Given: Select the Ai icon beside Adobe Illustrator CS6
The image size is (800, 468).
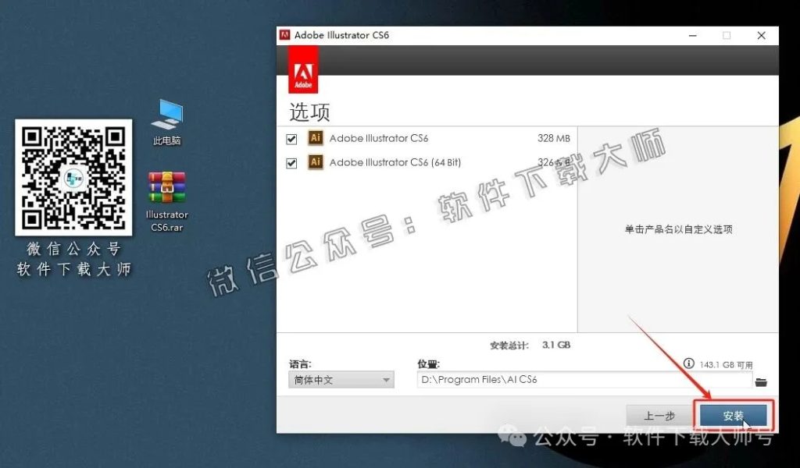Looking at the screenshot, I should 313,137.
